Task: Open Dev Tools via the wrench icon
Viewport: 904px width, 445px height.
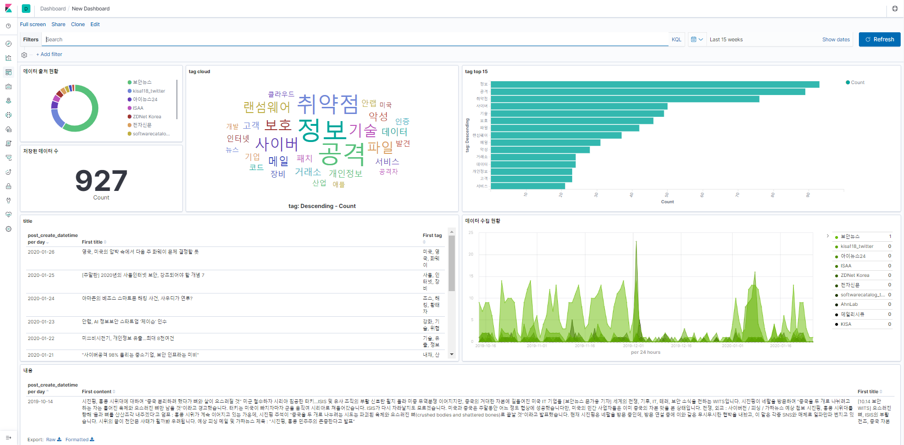Action: [x=9, y=200]
